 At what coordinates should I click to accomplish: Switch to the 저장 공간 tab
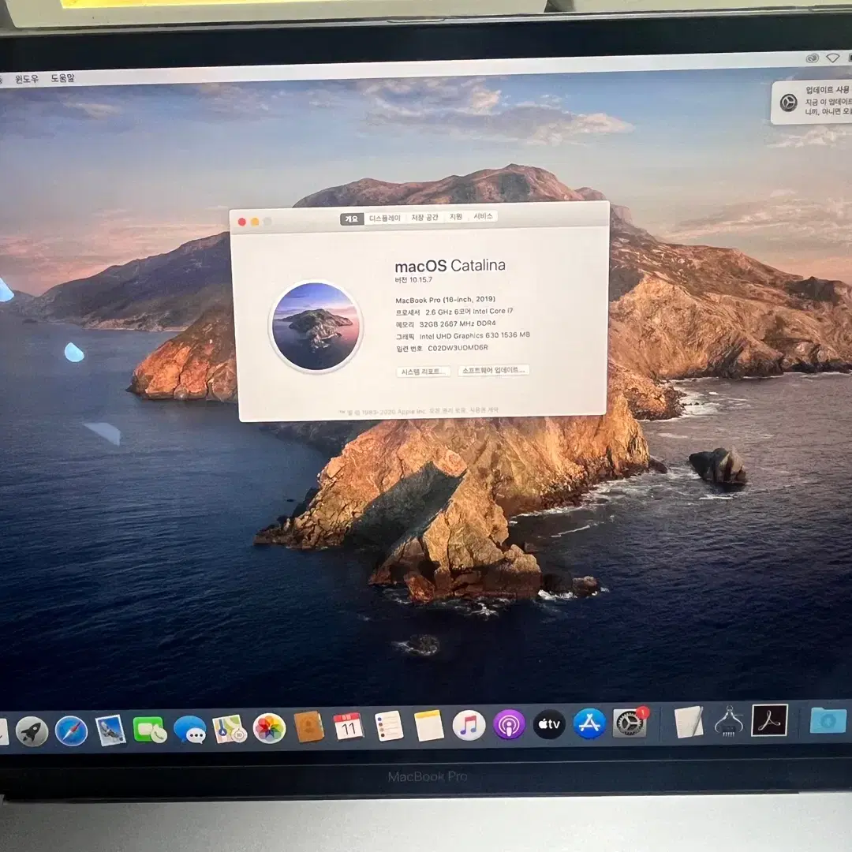[424, 218]
